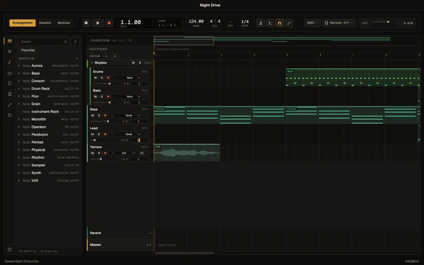Image resolution: width=424 pixels, height=265 pixels.
Task: Solo the Bass track
Action: 102,97
